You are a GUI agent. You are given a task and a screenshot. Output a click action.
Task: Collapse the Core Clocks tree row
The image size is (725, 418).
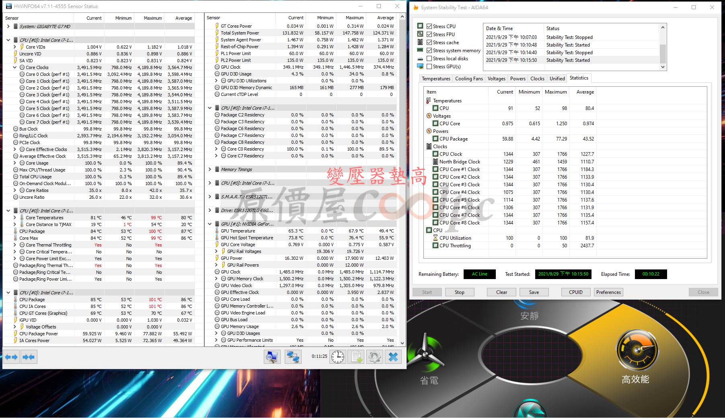[15, 67]
